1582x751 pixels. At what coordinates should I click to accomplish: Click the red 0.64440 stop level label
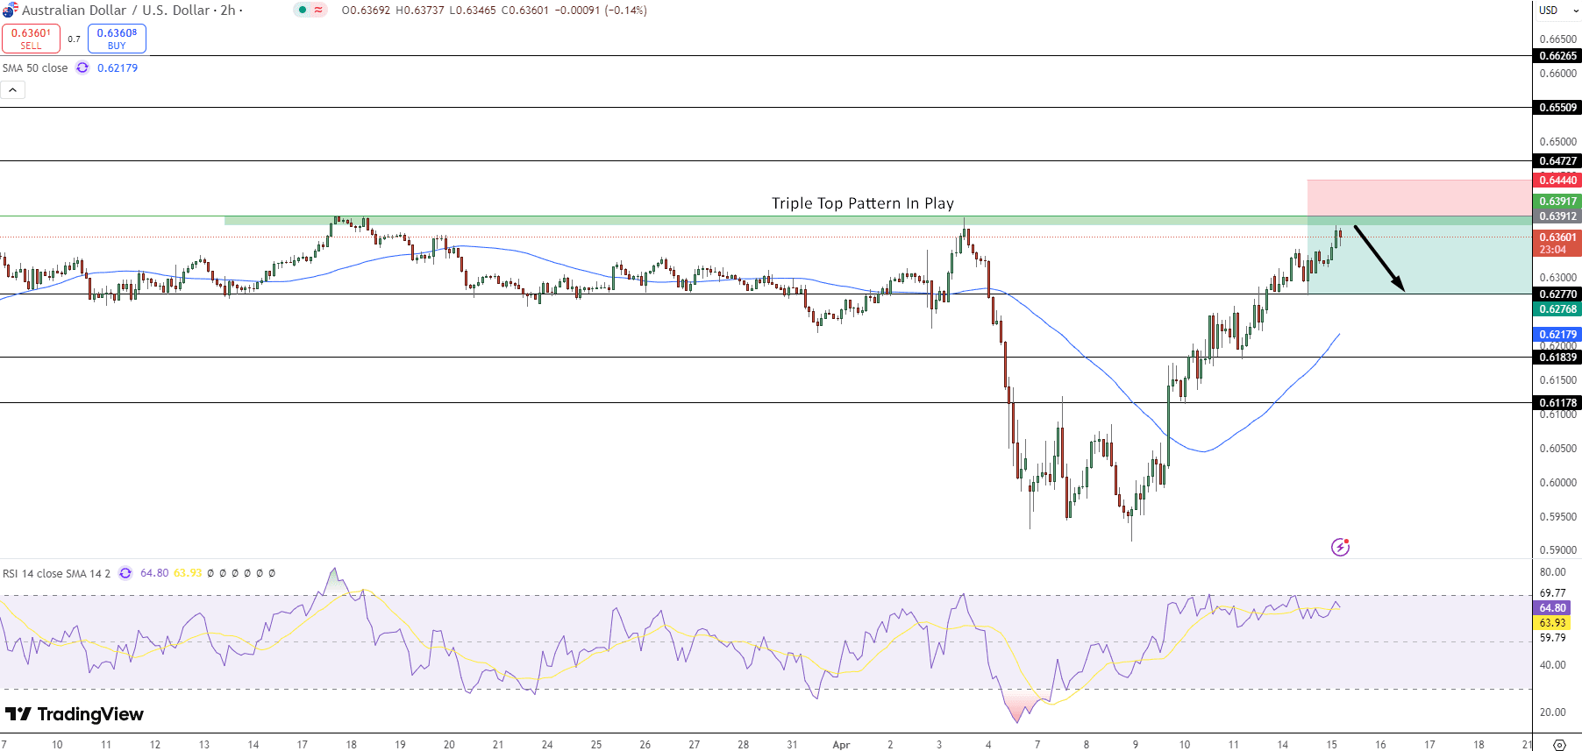pos(1557,181)
